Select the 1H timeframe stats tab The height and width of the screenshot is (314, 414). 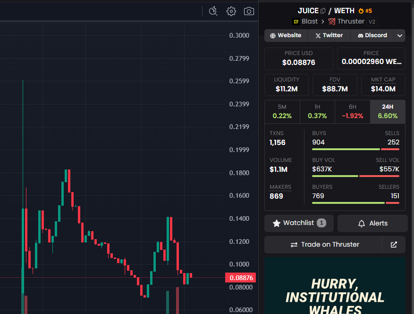pyautogui.click(x=317, y=112)
